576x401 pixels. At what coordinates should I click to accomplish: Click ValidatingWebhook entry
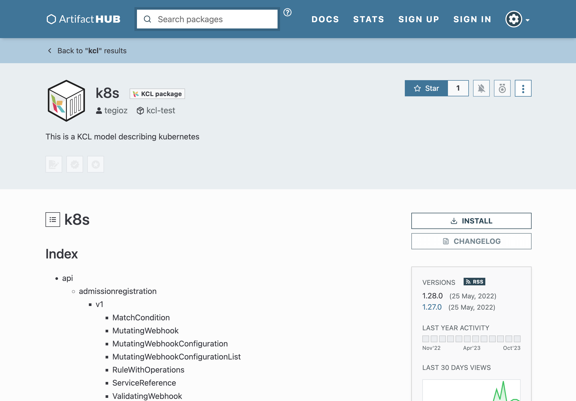[x=147, y=396]
